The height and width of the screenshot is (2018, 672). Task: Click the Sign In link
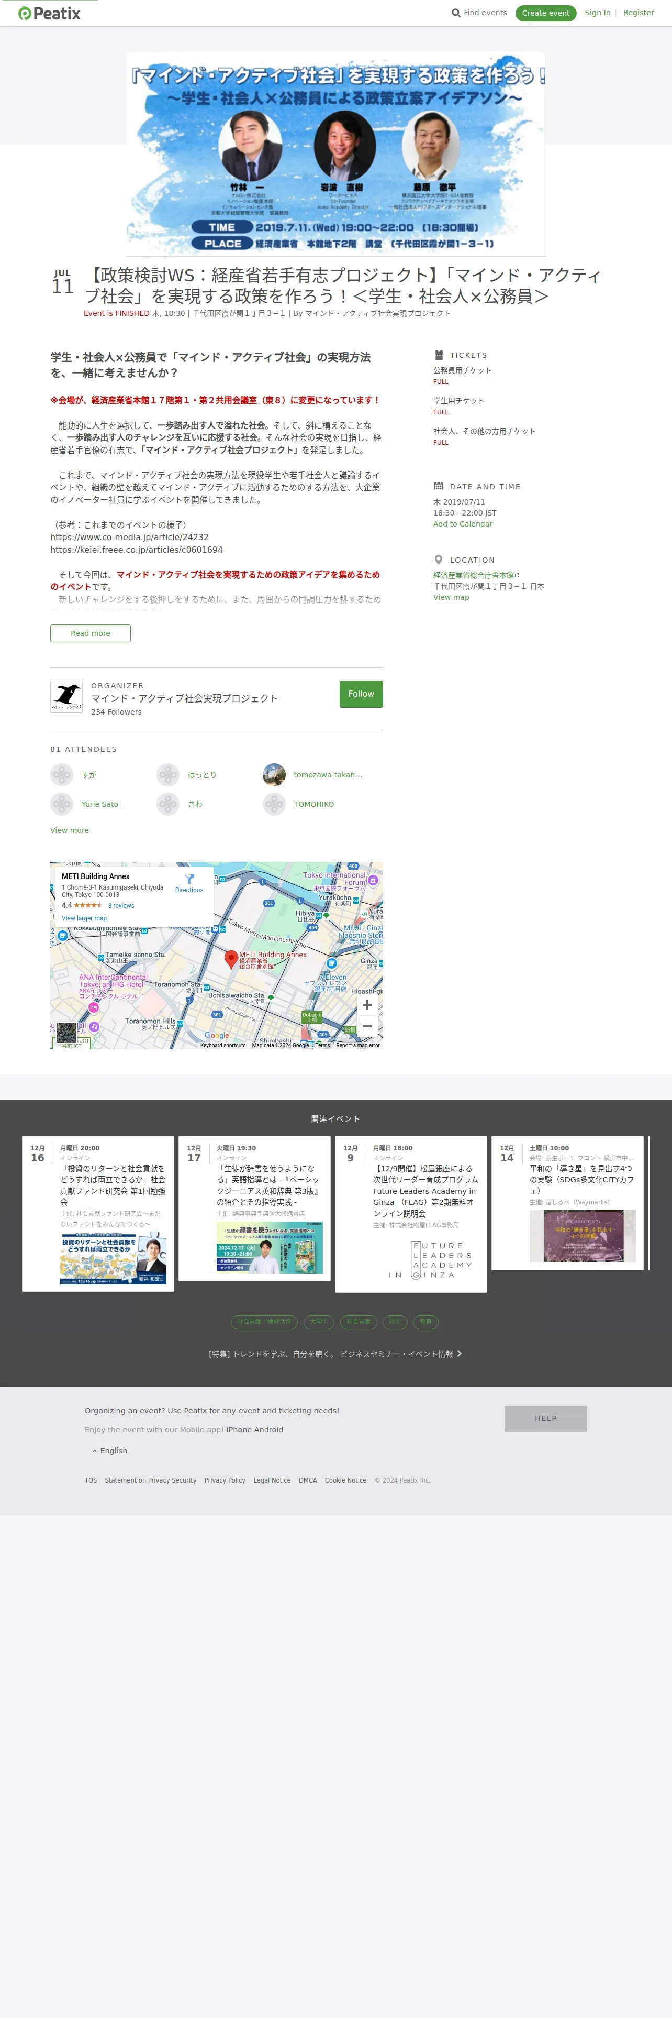pos(598,13)
